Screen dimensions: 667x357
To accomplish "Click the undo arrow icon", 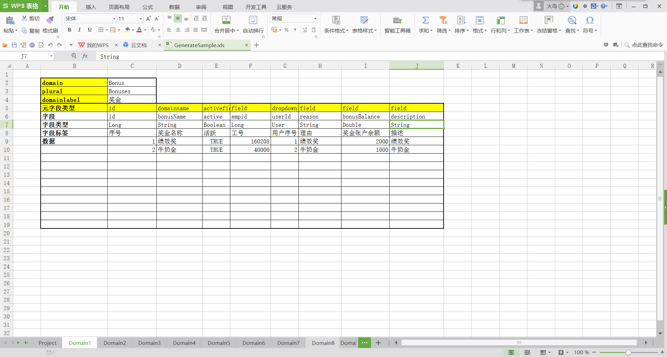I will coord(50,45).
